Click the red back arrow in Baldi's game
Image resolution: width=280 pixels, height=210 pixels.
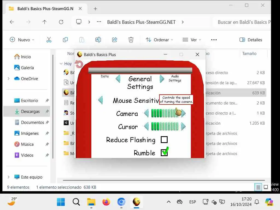[79, 64]
